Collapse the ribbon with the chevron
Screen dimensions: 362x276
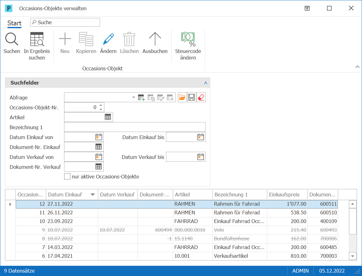pyautogui.click(x=357, y=67)
